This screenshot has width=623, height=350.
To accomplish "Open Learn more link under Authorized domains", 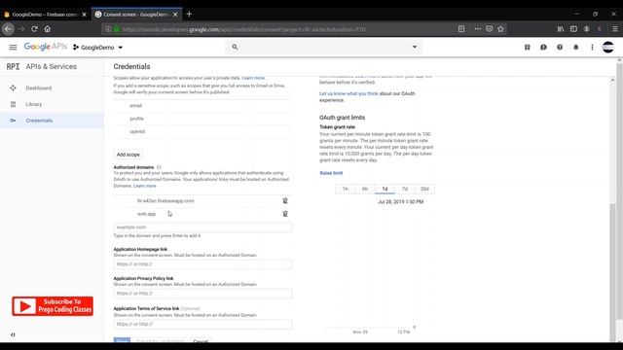I will coord(145,186).
